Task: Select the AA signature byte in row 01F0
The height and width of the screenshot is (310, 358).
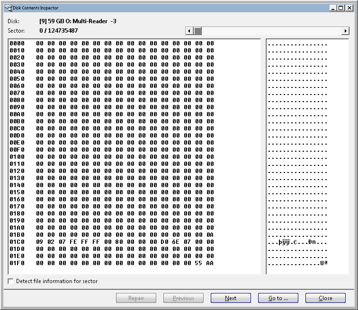Action: tap(210, 263)
